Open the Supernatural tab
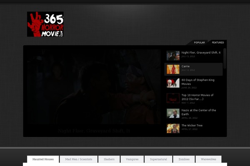 [x=158, y=159]
